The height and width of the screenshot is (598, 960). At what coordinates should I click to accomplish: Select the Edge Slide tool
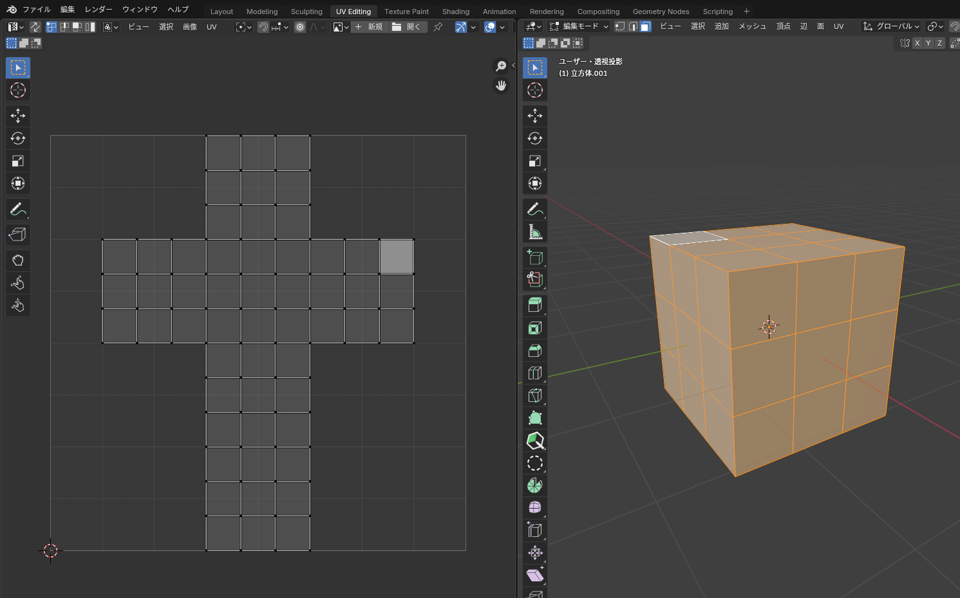pyautogui.click(x=535, y=530)
